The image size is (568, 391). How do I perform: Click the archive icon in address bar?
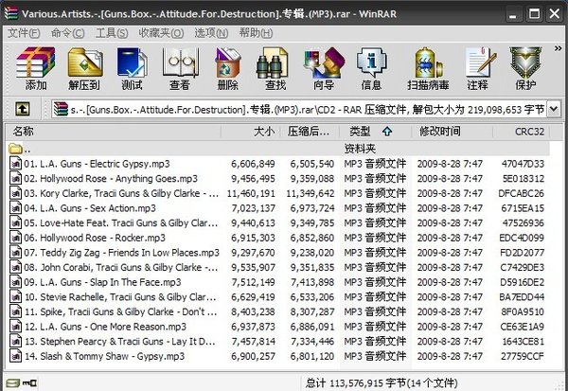pyautogui.click(x=61, y=109)
